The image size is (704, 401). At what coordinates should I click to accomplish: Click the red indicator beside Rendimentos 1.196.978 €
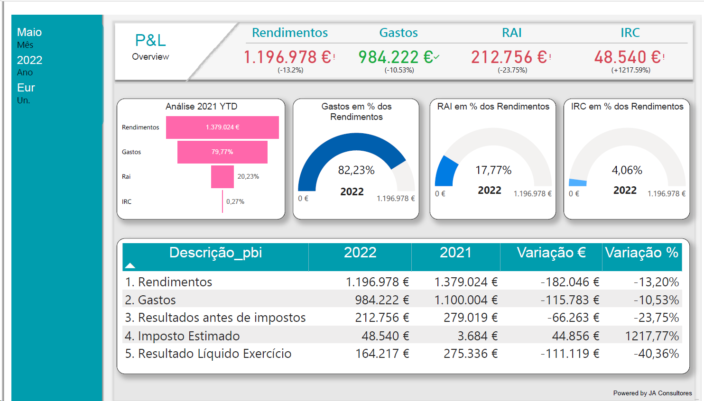(x=334, y=57)
